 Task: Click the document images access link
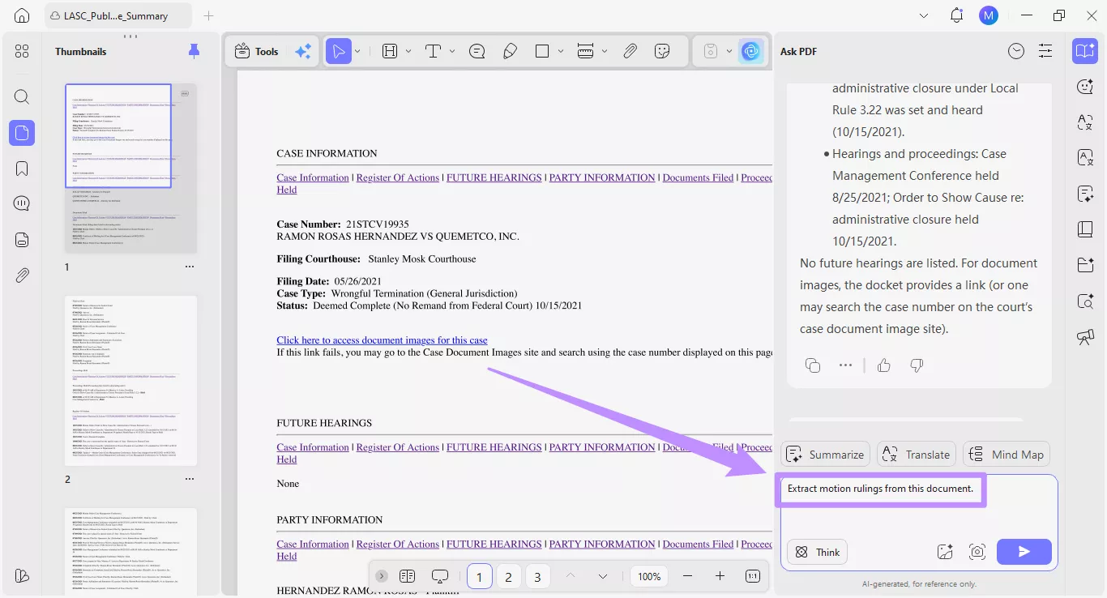tap(382, 340)
